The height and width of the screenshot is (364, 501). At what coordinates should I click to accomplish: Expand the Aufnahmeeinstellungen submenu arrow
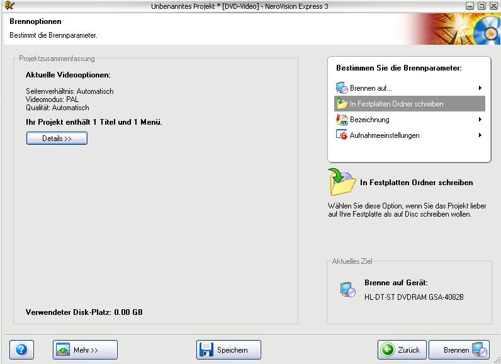(480, 135)
